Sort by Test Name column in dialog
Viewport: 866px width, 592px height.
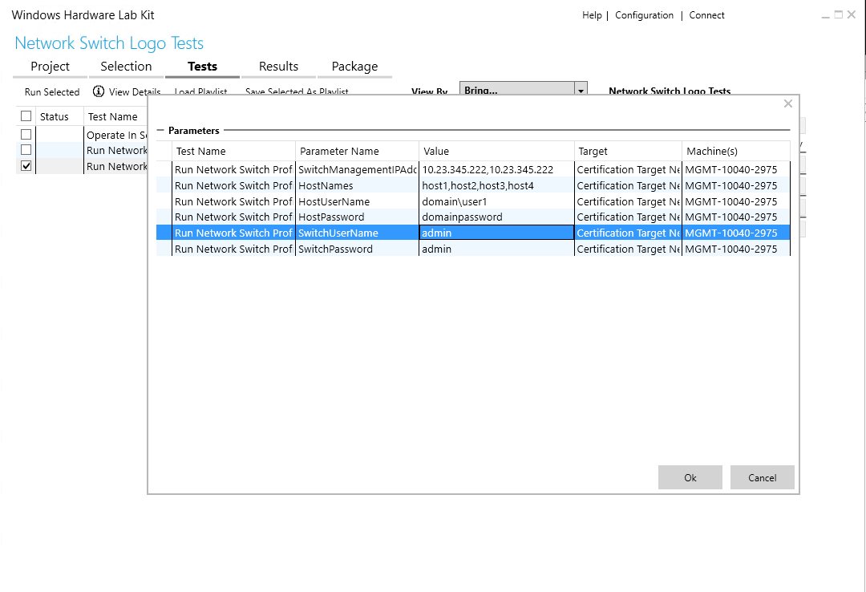(233, 151)
